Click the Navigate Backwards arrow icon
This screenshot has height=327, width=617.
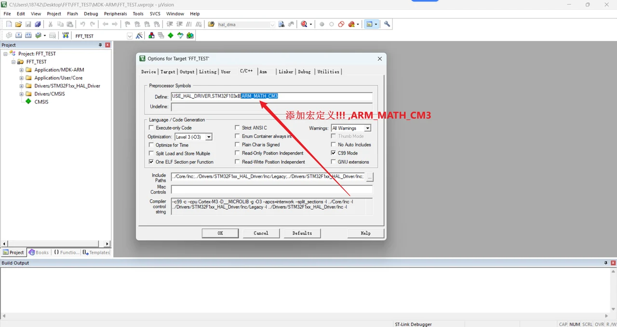pos(105,24)
